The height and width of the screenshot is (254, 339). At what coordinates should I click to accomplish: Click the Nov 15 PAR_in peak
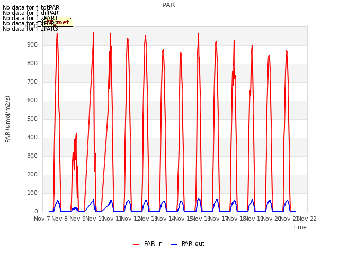click(198, 33)
